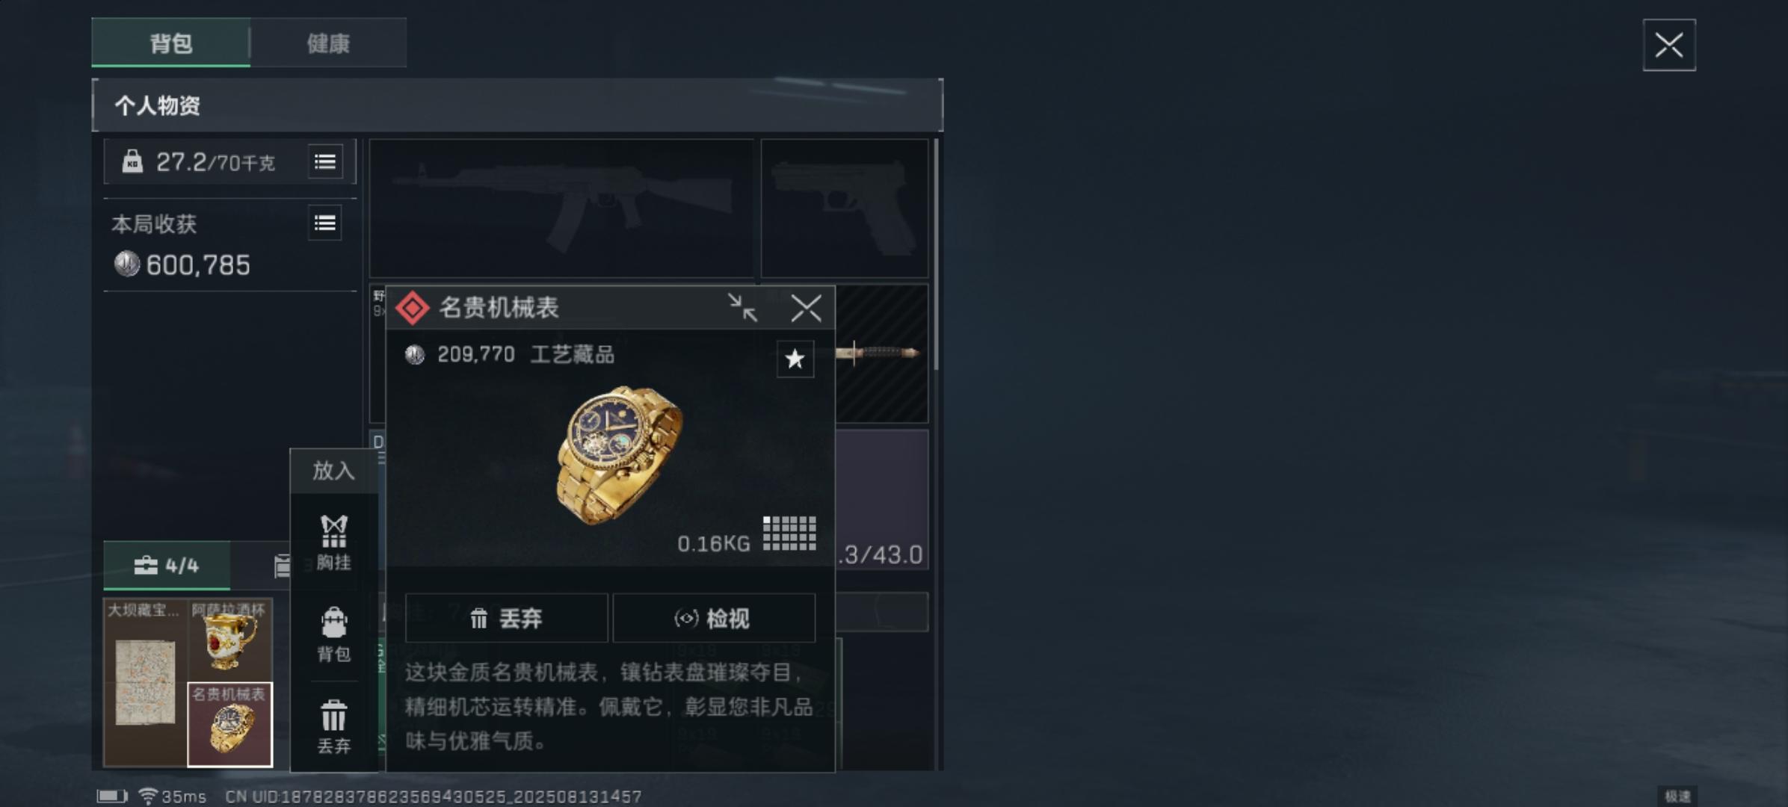Select the 阿萨拉酒杯 goblet item

click(229, 640)
